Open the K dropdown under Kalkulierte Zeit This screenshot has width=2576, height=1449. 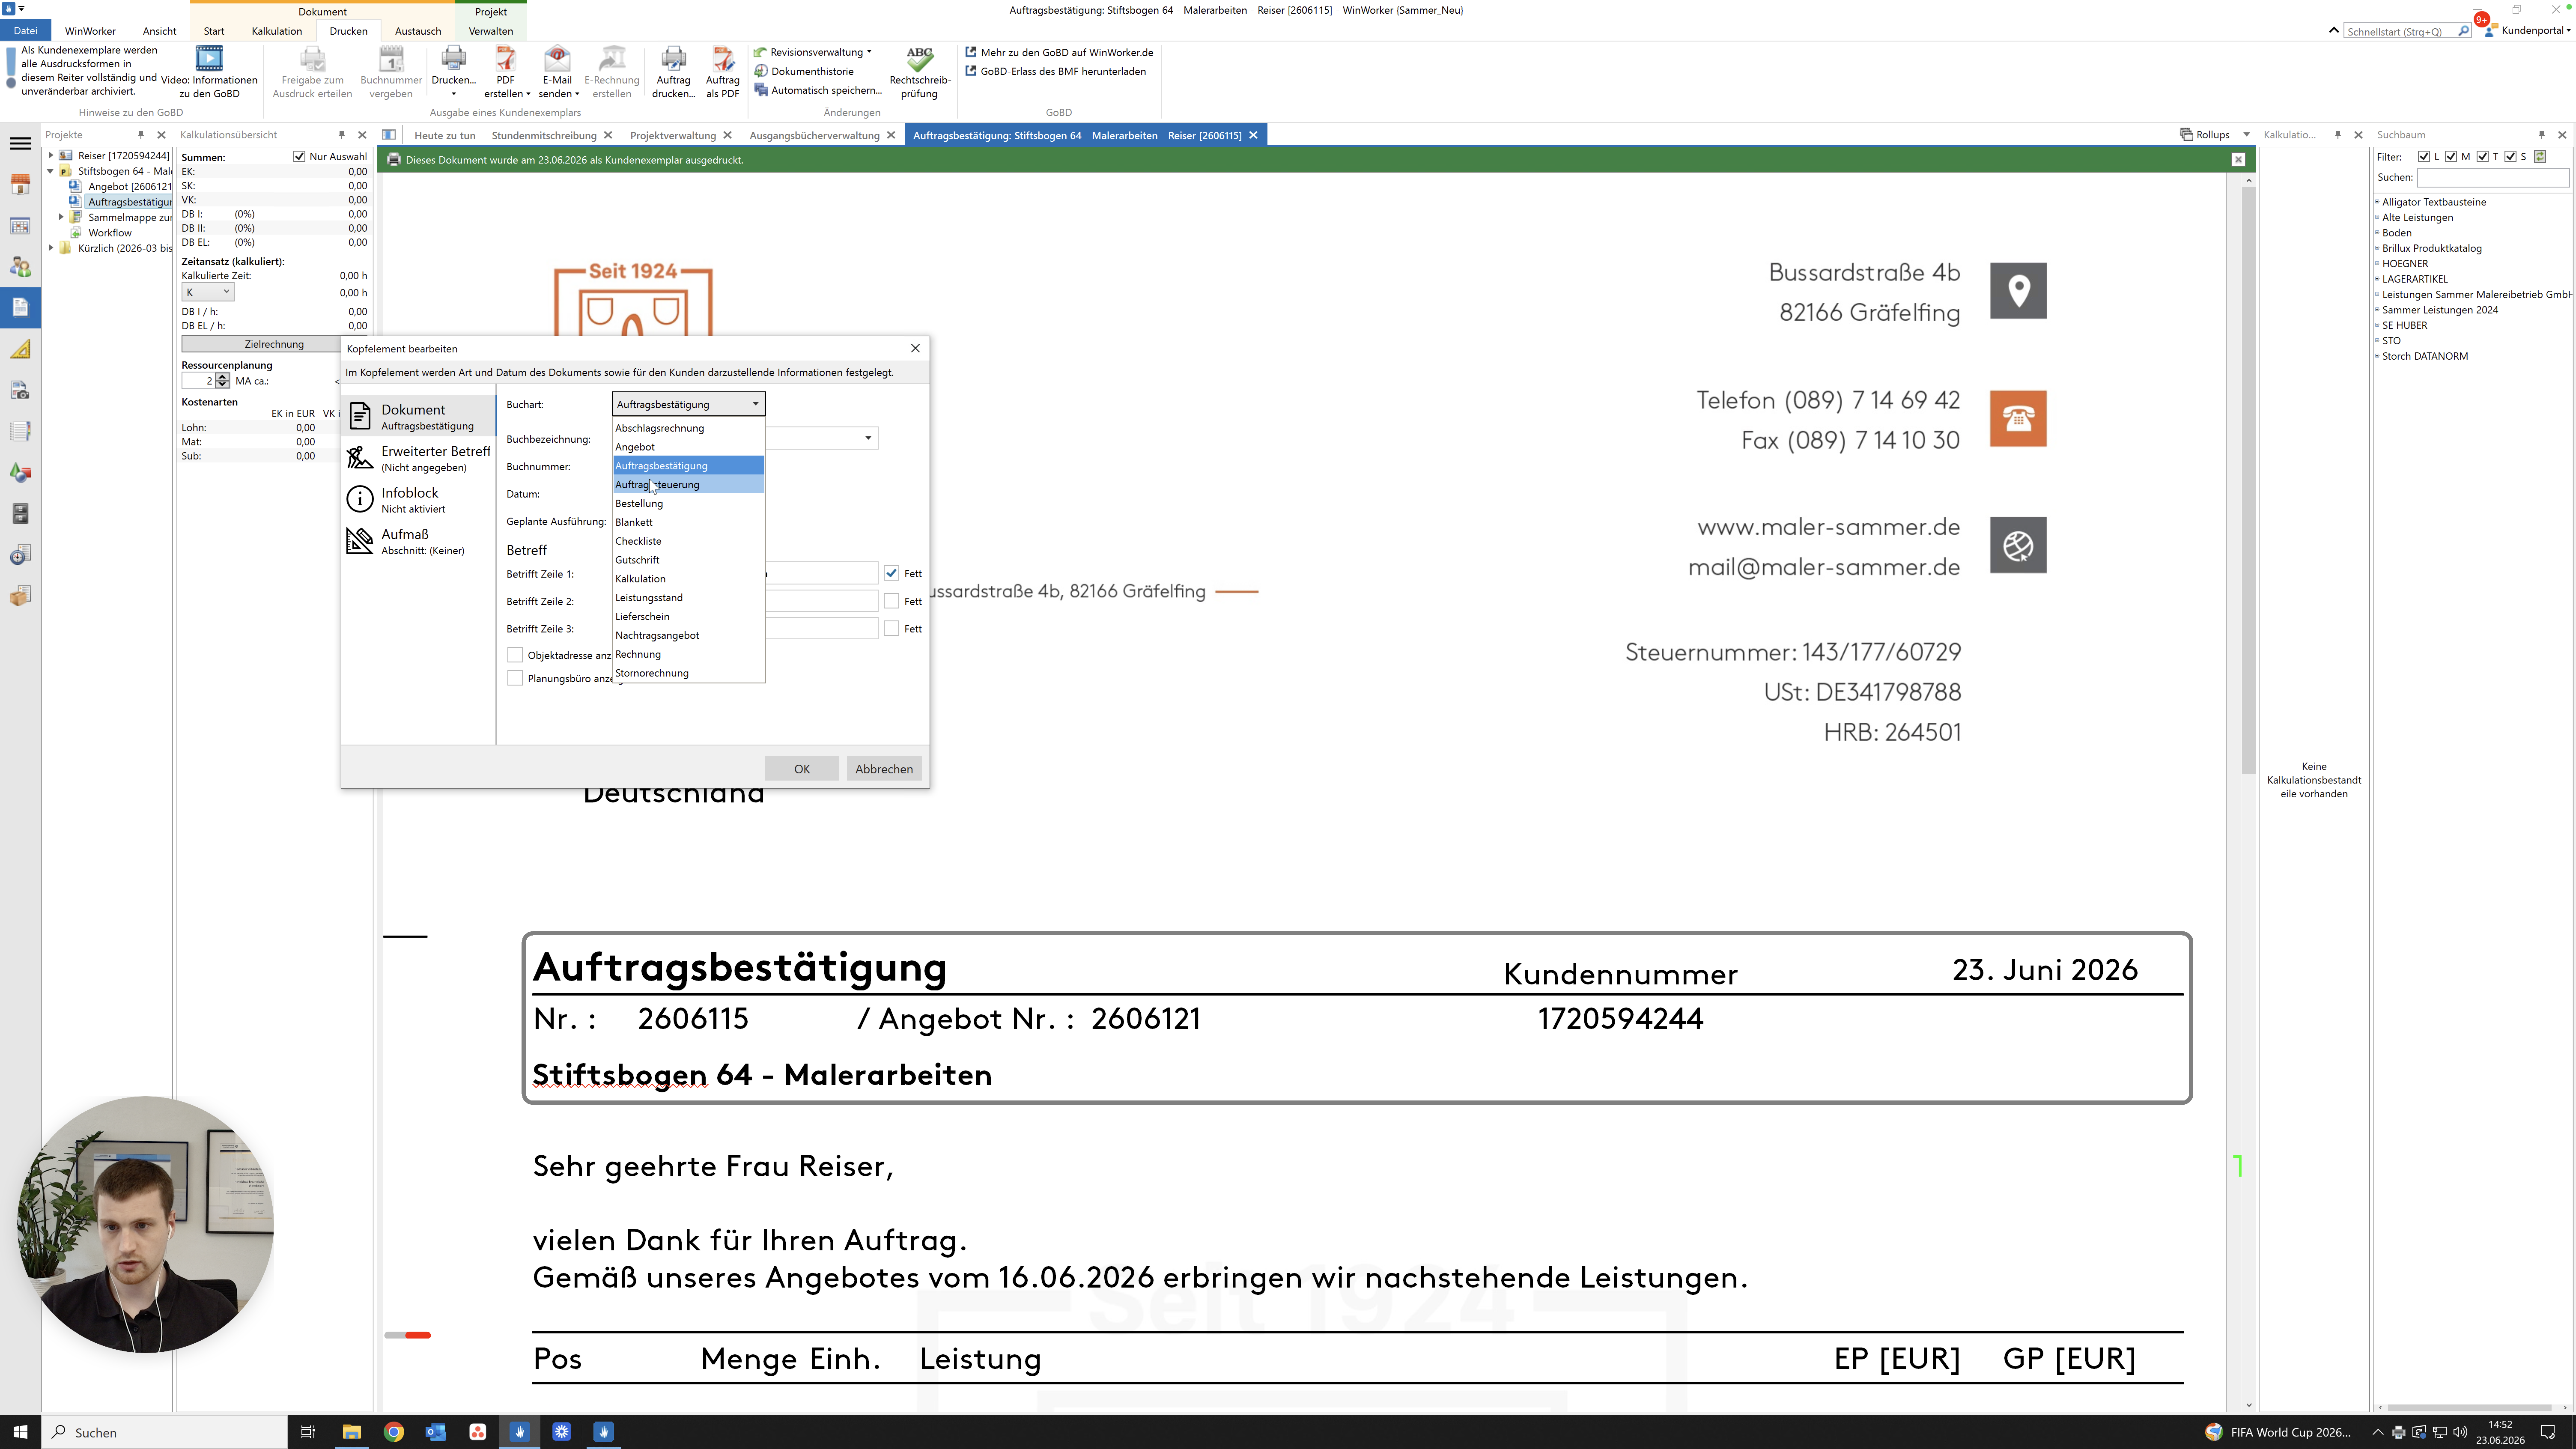[208, 292]
